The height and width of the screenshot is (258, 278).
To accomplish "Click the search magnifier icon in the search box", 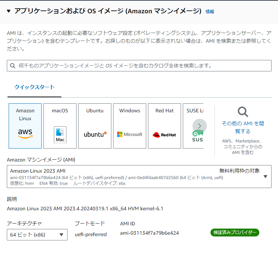I will pos(13,66).
